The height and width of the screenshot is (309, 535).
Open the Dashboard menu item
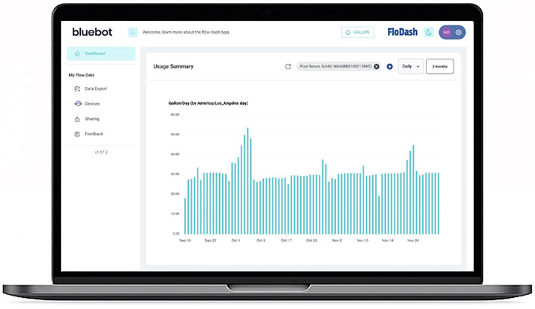click(x=94, y=53)
